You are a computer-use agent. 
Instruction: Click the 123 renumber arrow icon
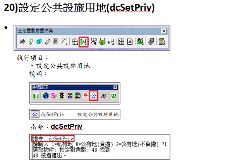(x=94, y=42)
